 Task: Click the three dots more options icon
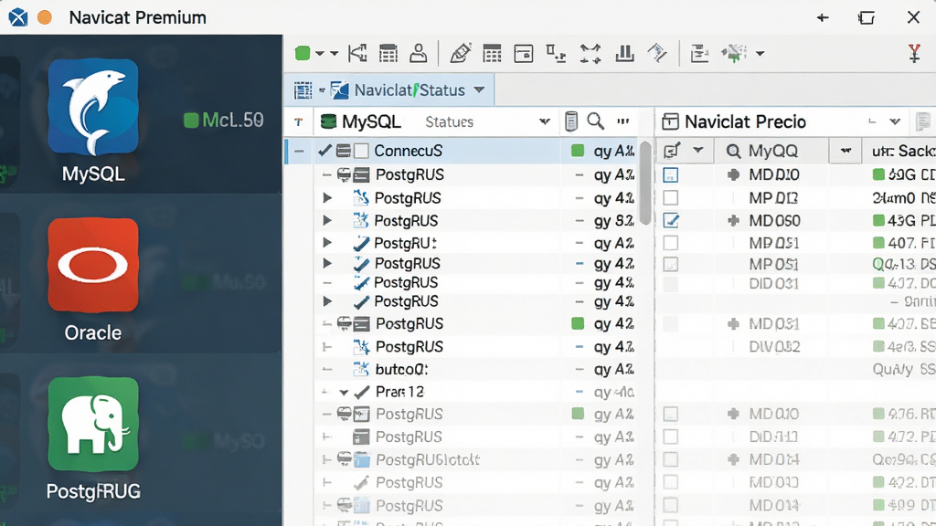pyautogui.click(x=623, y=121)
